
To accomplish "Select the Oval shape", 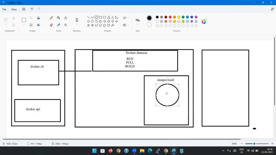I will 96,17.
